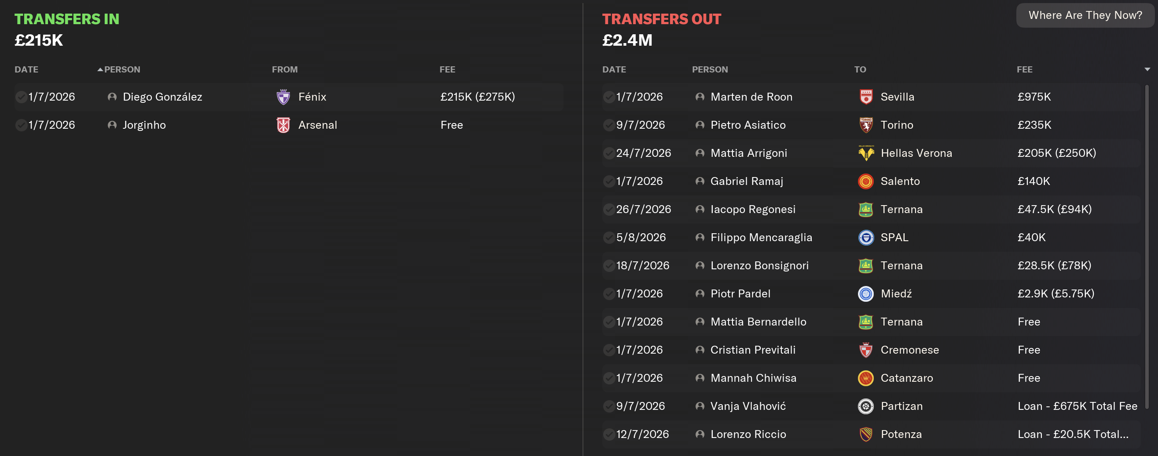This screenshot has height=456, width=1158.
Task: Sort Transfers Out by the Date header
Action: pos(614,69)
